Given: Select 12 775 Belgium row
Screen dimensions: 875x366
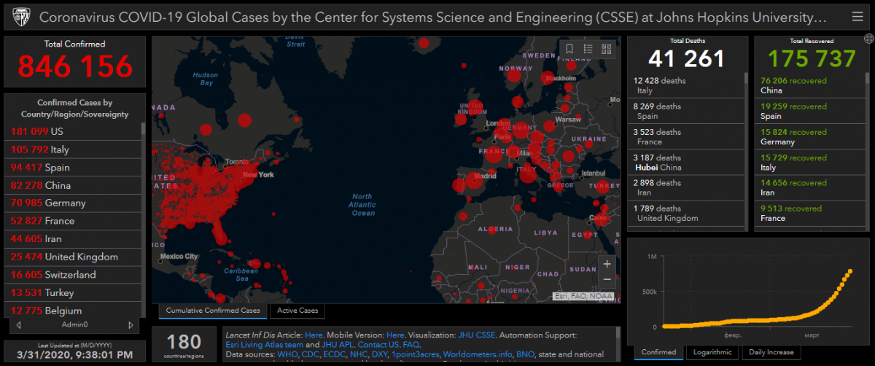Looking at the screenshot, I should [74, 309].
